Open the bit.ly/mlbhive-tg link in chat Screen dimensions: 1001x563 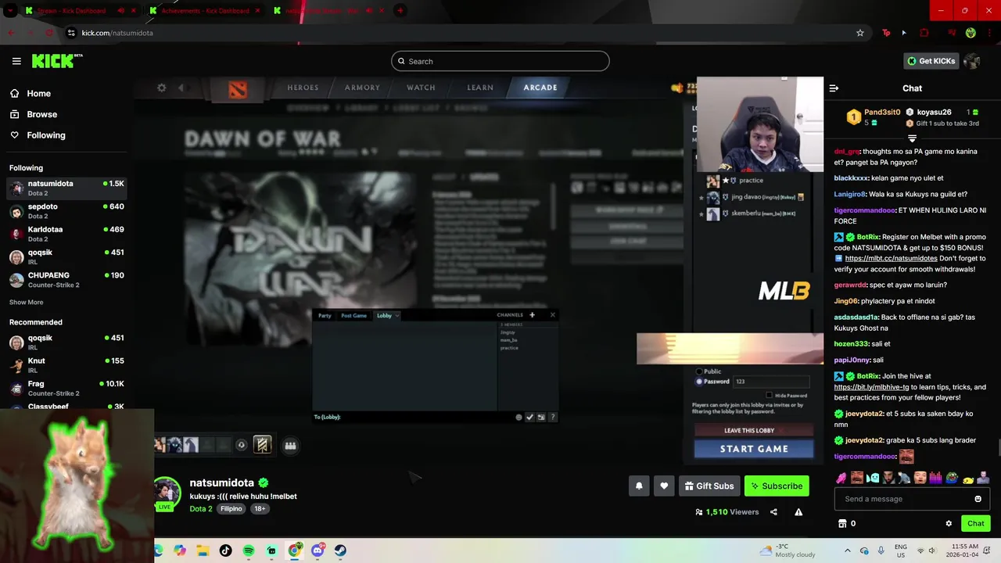871,387
